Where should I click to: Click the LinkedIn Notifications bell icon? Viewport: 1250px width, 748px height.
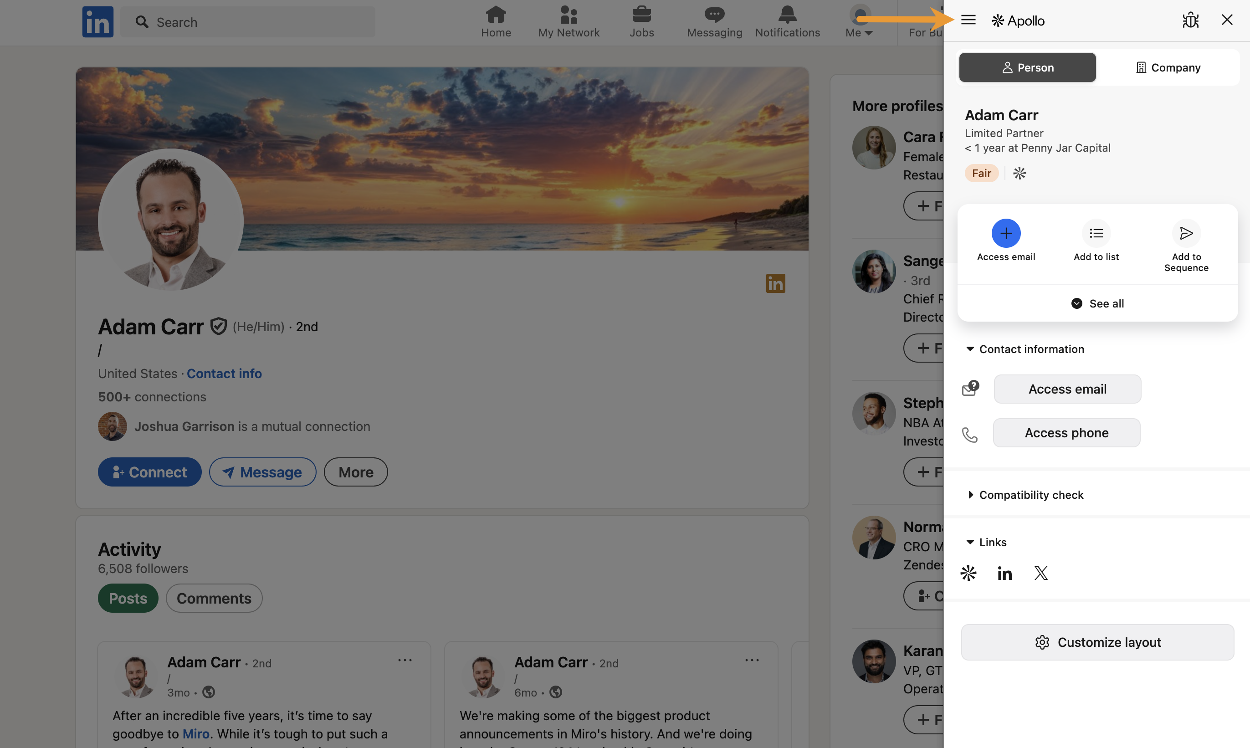tap(787, 15)
